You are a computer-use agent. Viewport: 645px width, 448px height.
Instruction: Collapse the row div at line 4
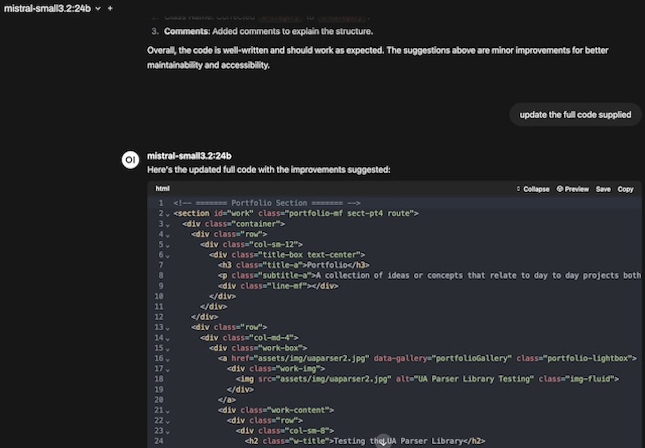(168, 234)
